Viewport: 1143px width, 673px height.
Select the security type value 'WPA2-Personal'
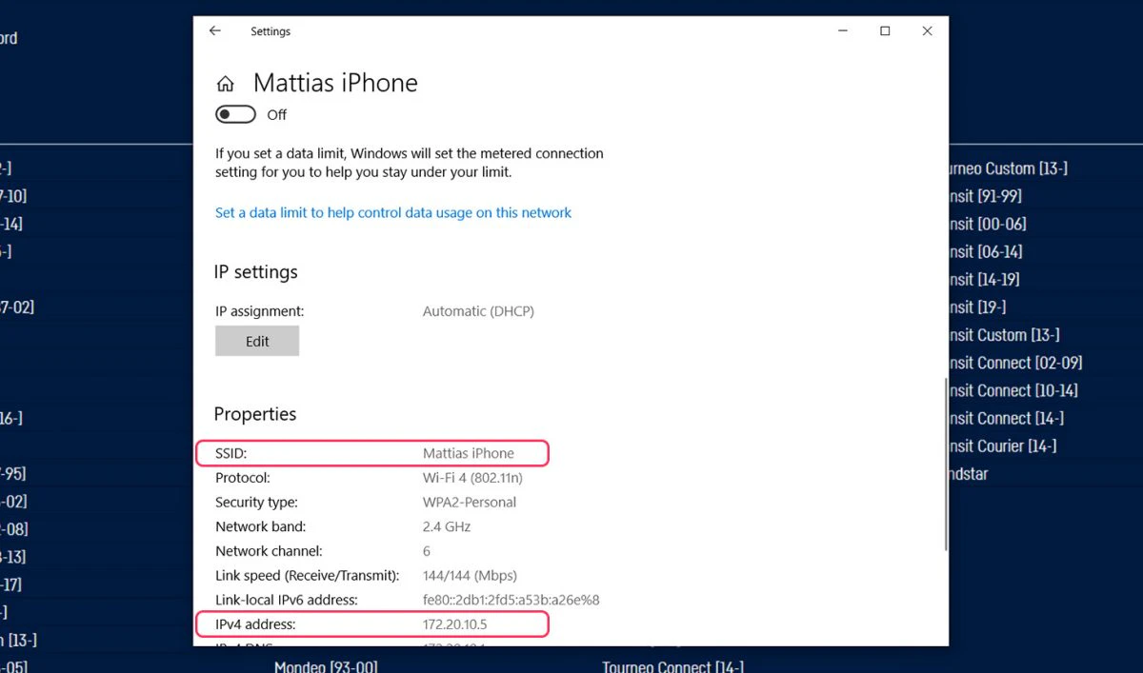point(470,503)
